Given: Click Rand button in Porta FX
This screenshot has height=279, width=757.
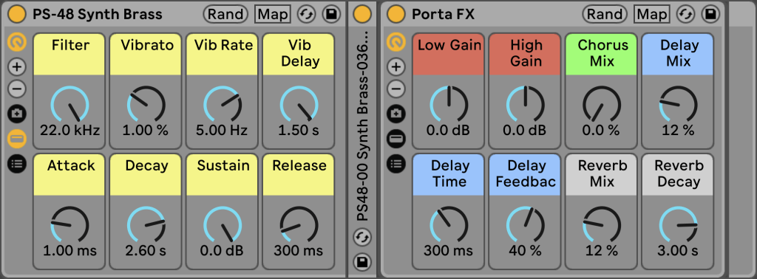Looking at the screenshot, I should pos(605,14).
